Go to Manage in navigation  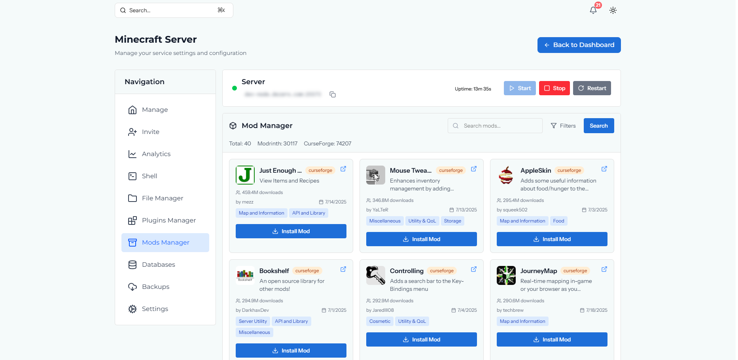[165, 110]
